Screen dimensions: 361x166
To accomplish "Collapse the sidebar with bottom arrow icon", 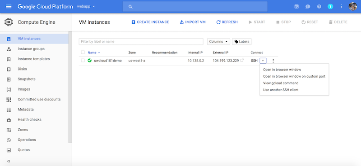I will [x=9, y=161].
